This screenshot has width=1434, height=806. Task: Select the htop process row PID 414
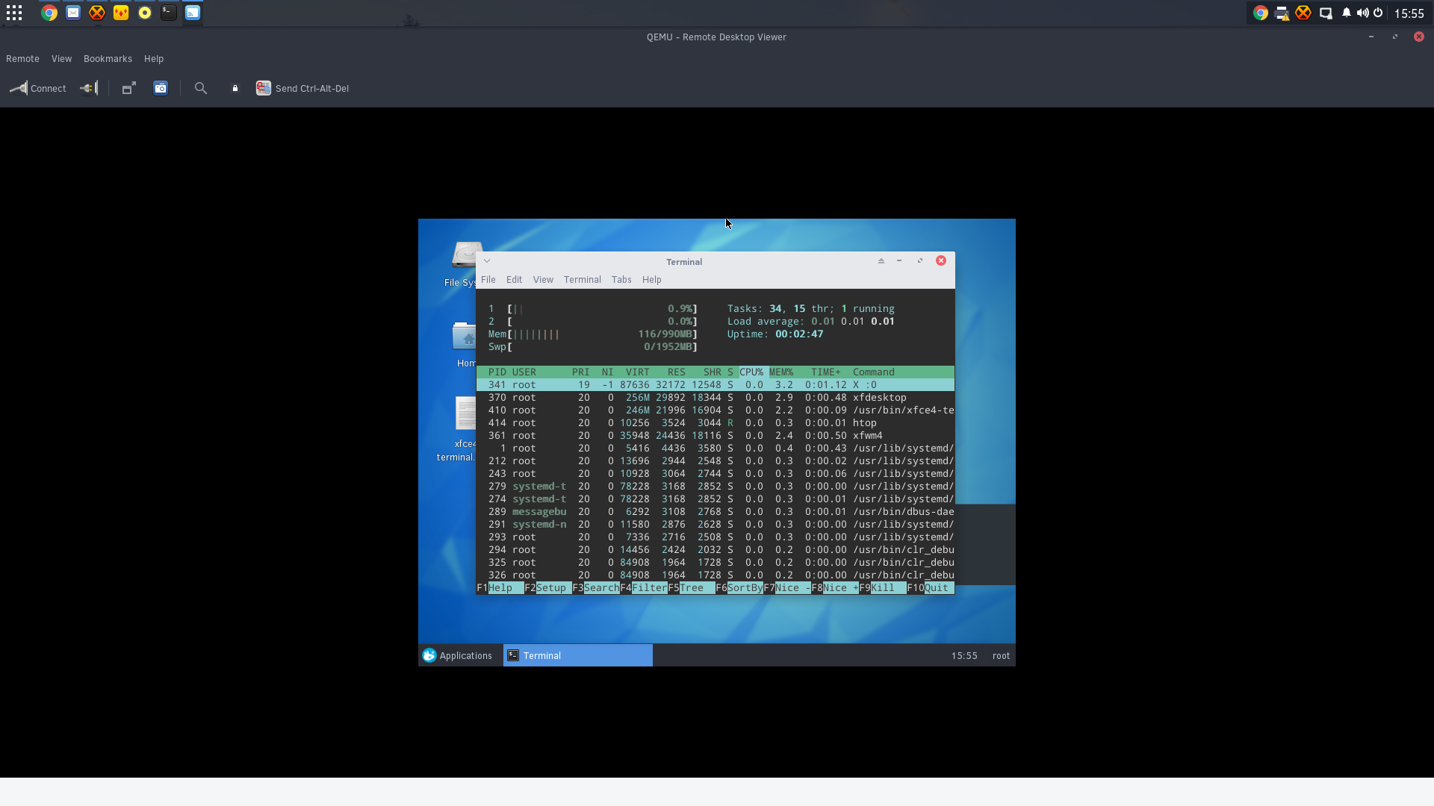pyautogui.click(x=716, y=423)
